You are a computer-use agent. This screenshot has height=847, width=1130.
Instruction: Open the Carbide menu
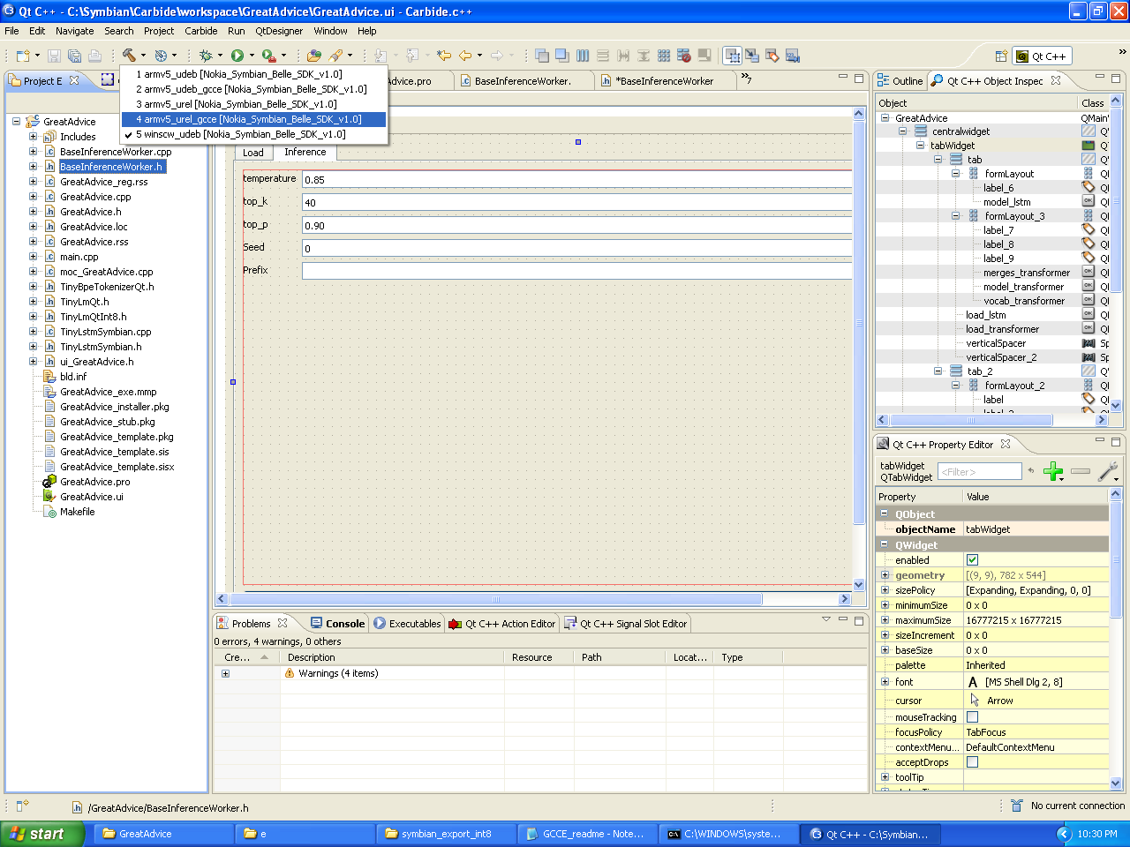coord(201,31)
